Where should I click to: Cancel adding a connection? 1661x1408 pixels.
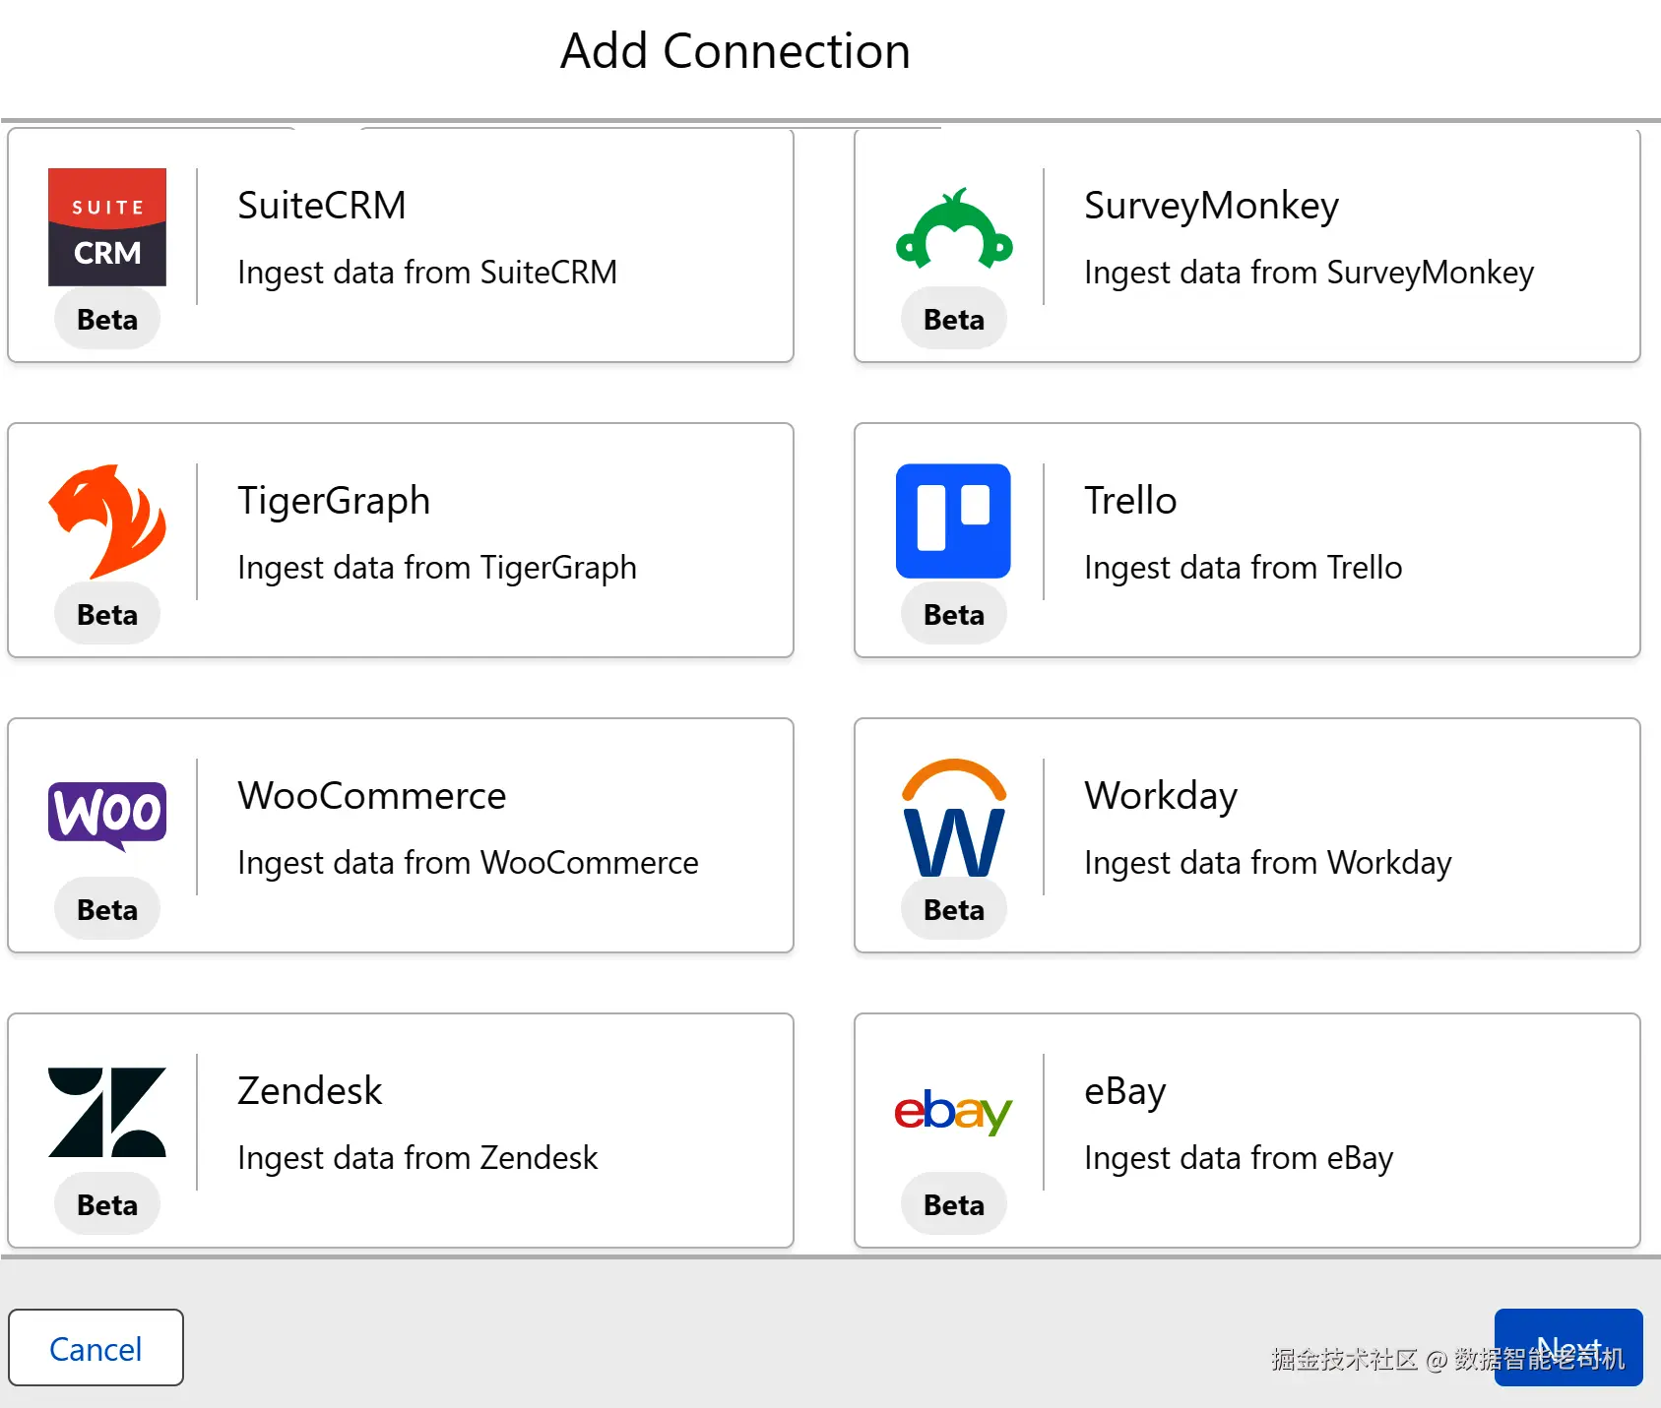click(x=96, y=1348)
